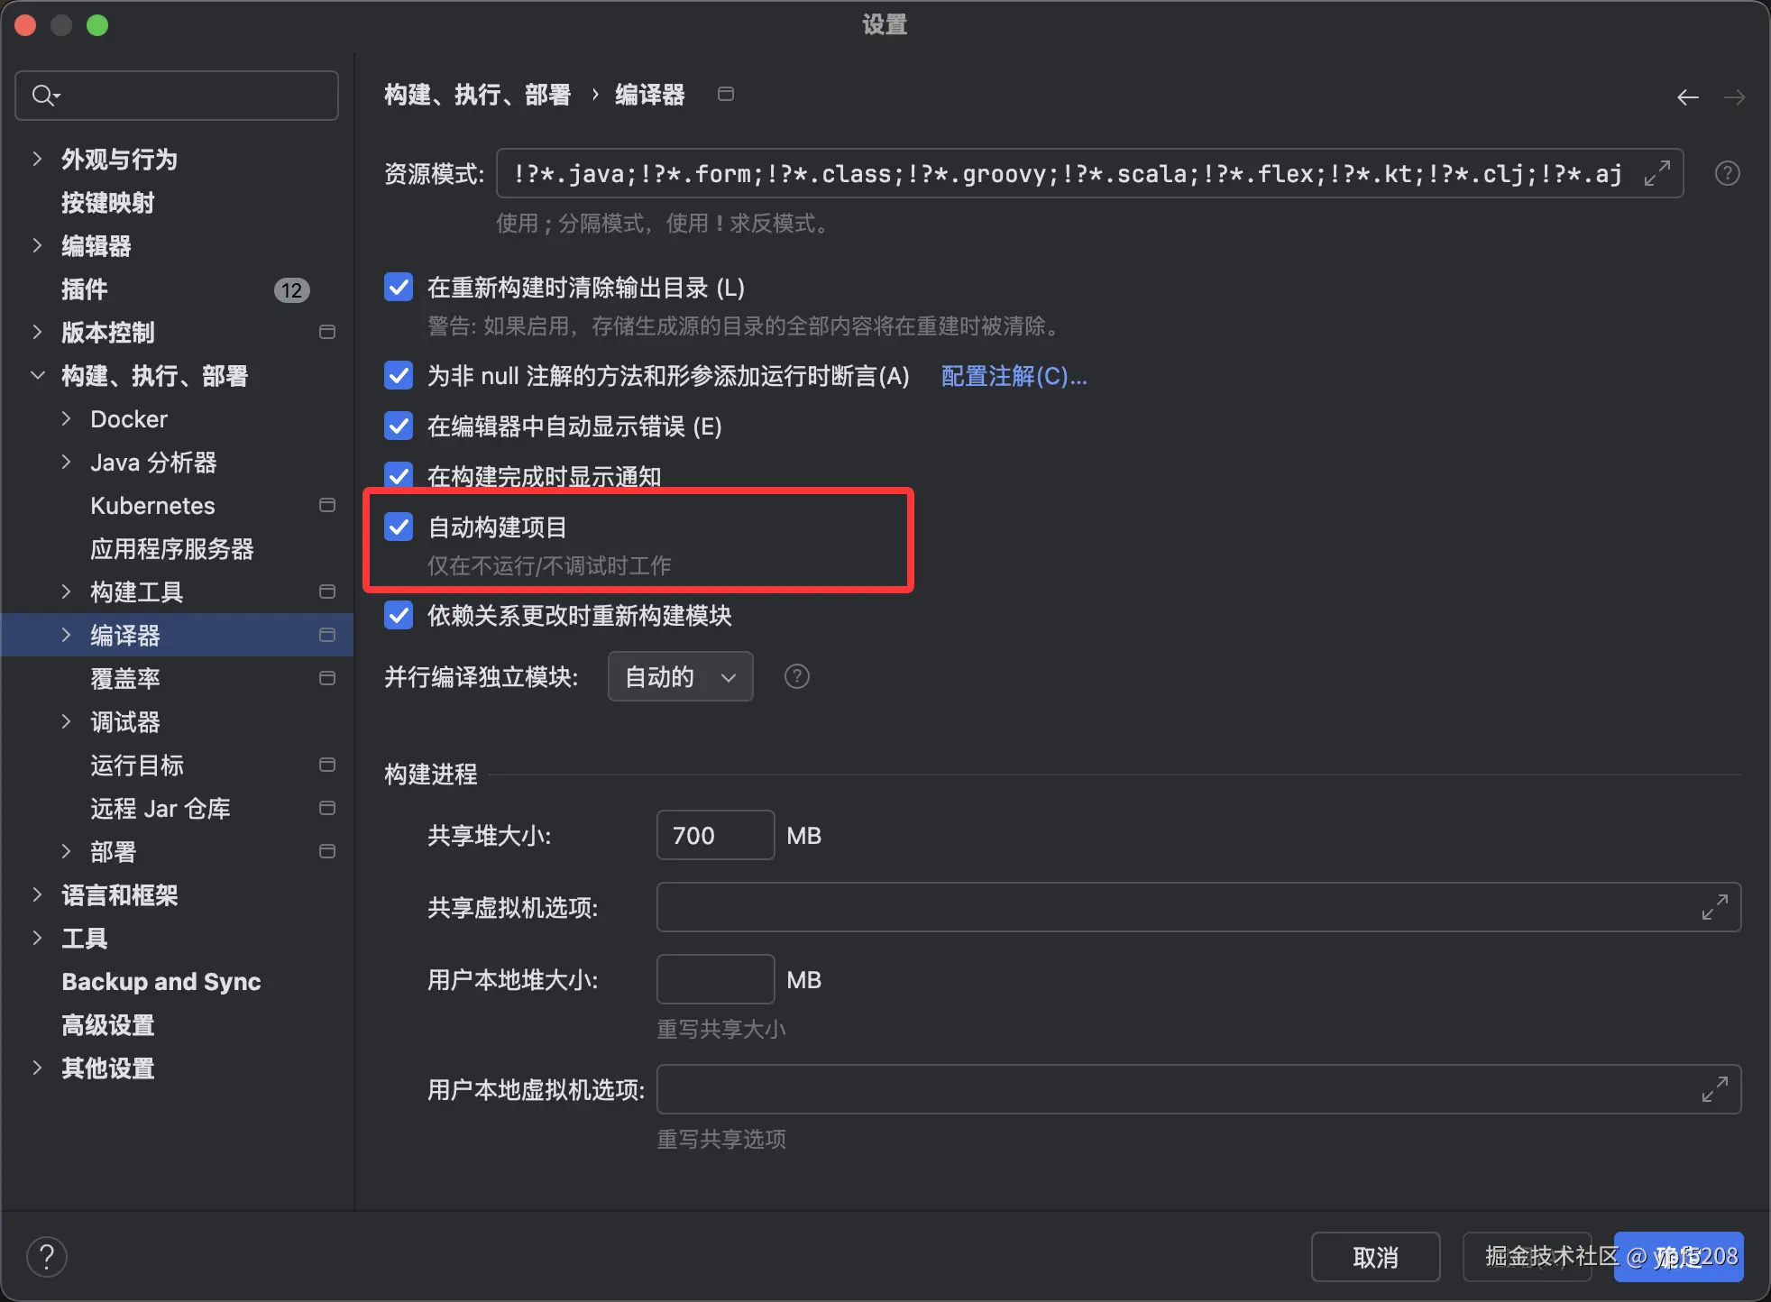Click the 共享堆大小 input field

click(x=714, y=835)
